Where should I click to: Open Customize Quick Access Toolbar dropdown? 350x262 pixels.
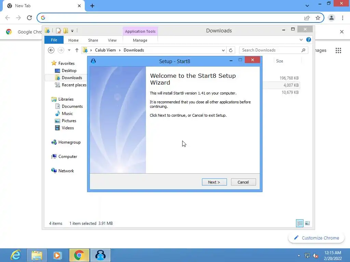(72, 31)
